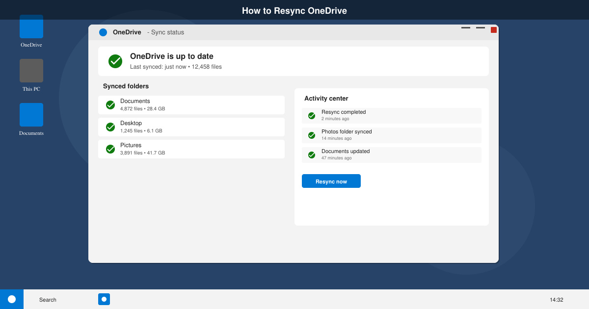
Task: Click the Photos folder synced activity entry
Action: pos(392,135)
